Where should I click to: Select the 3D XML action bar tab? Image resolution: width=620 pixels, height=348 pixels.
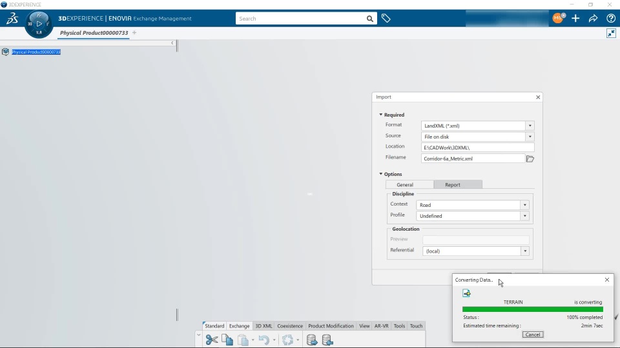263,326
